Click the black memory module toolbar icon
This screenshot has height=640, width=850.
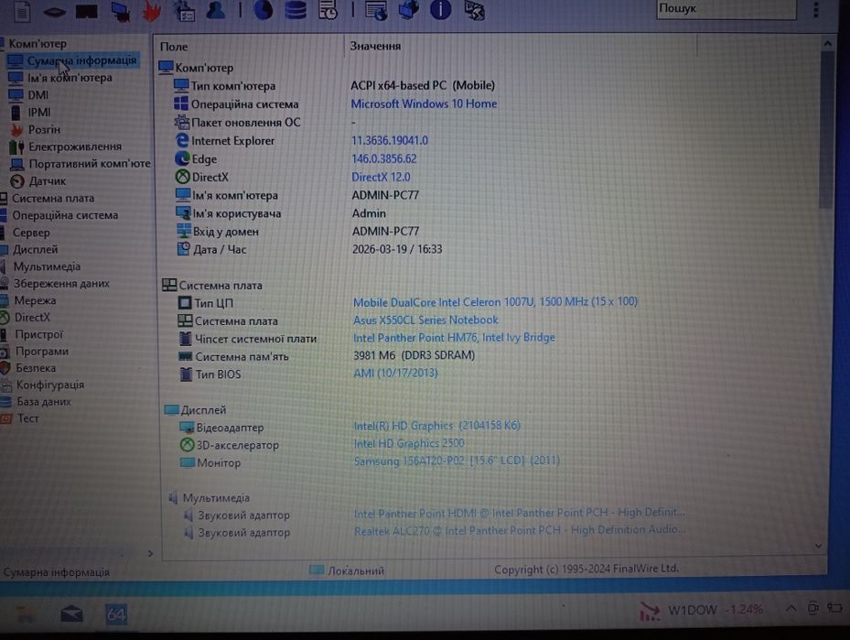[87, 11]
